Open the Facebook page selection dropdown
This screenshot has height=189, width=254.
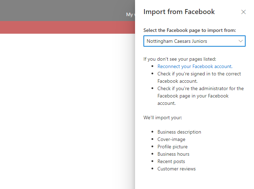click(195, 41)
